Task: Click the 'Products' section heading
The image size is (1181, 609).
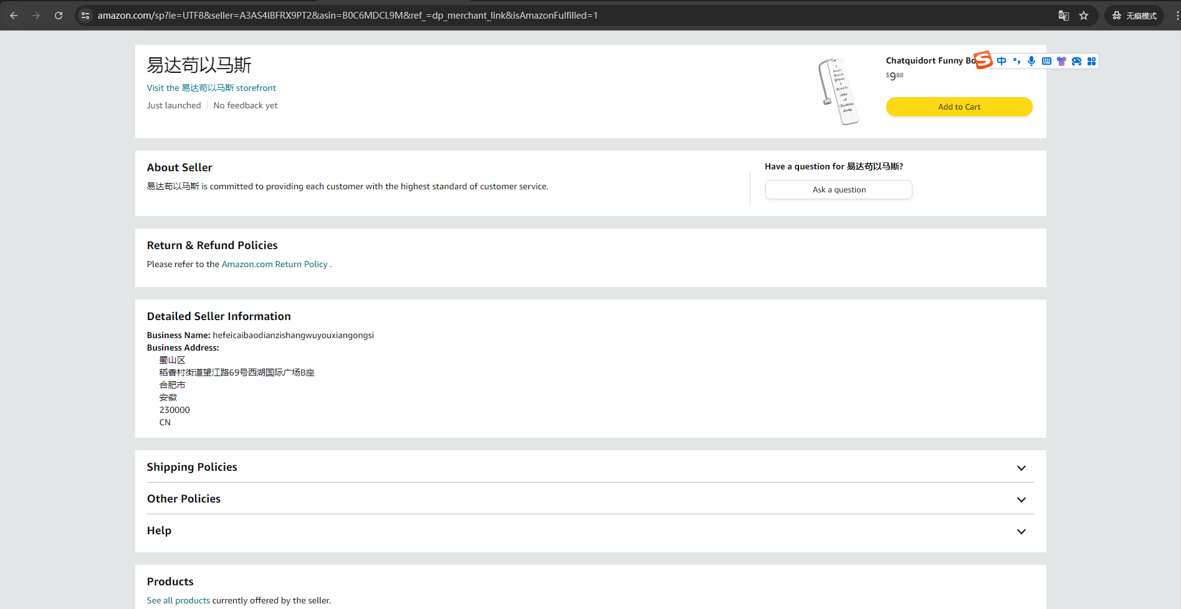Action: click(x=170, y=582)
